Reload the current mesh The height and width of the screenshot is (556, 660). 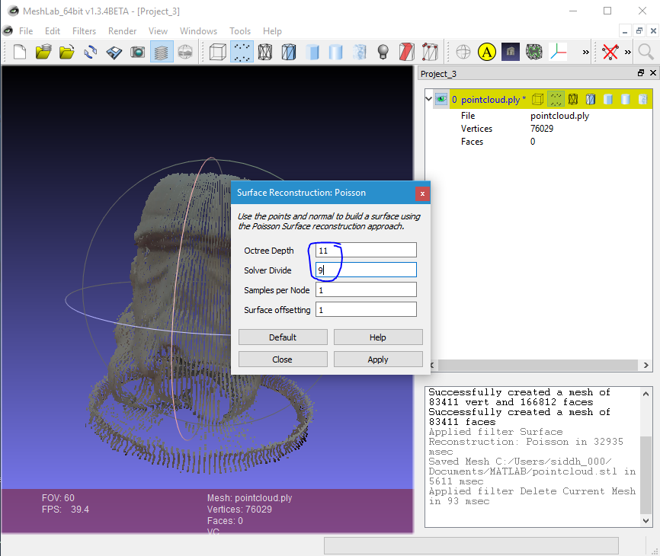tap(91, 52)
